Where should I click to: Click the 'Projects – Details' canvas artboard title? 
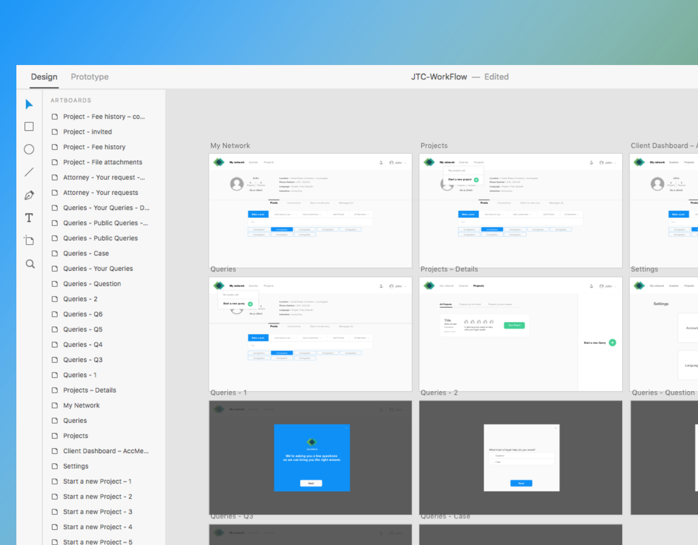point(449,269)
